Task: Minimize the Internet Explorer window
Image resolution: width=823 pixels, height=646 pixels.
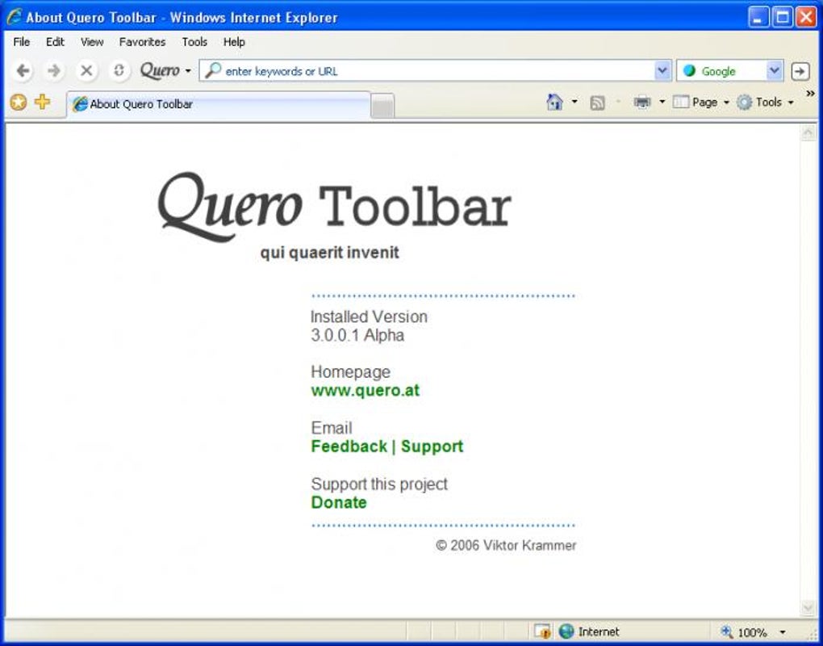Action: pyautogui.click(x=758, y=17)
